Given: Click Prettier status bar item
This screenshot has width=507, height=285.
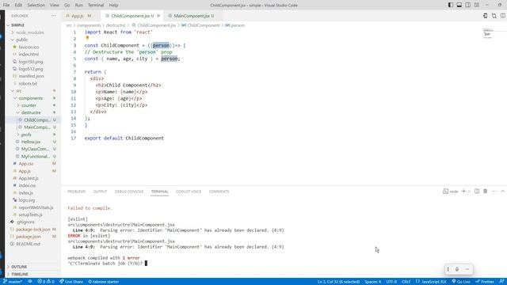Looking at the screenshot, I should (x=485, y=282).
